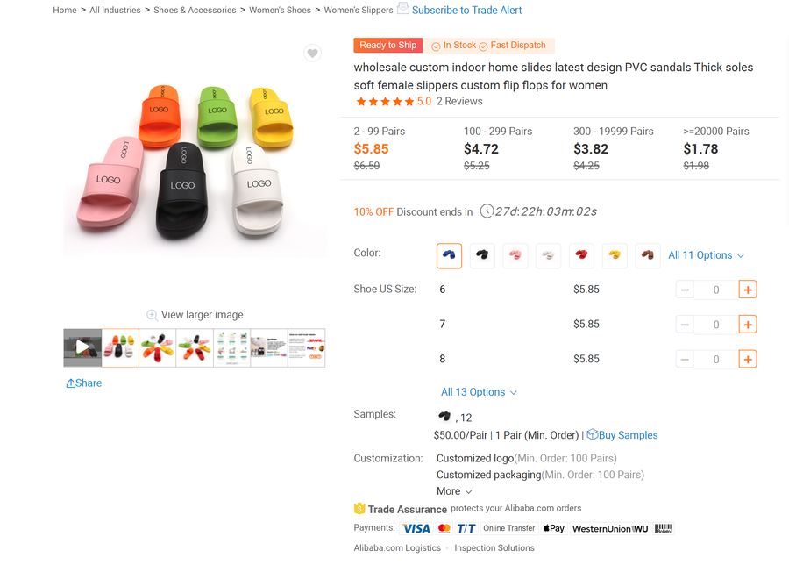Expand All 11 Options color list
This screenshot has width=789, height=565.
pyautogui.click(x=706, y=255)
